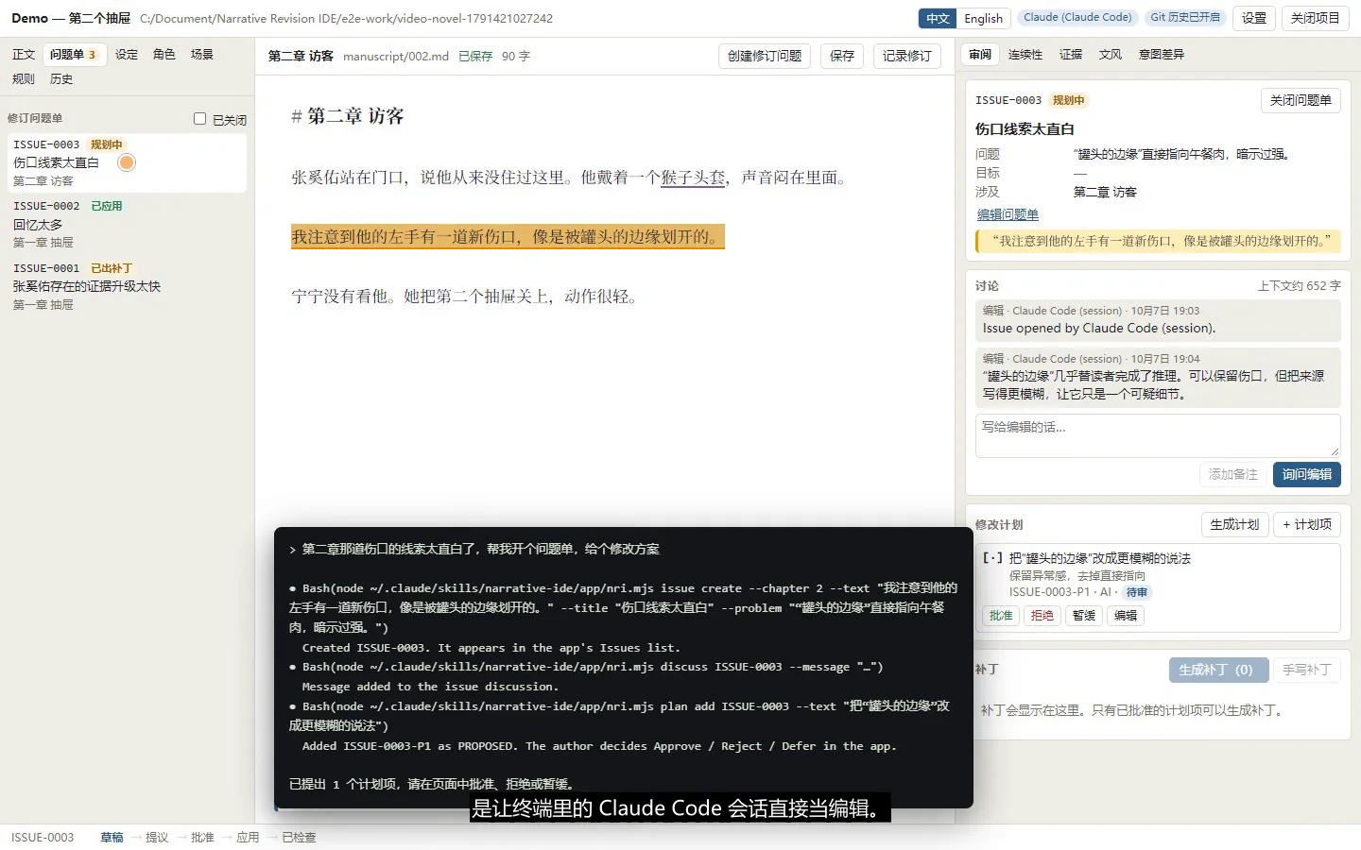The width and height of the screenshot is (1361, 850).
Task: Approve the plan item with 批准
Action: tap(1001, 616)
